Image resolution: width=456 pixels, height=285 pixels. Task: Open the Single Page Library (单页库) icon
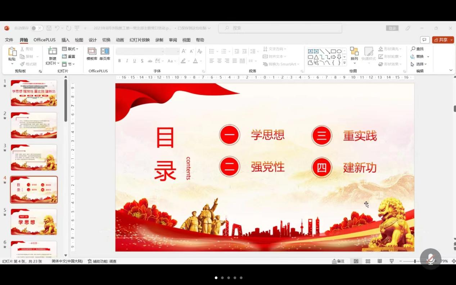[105, 51]
